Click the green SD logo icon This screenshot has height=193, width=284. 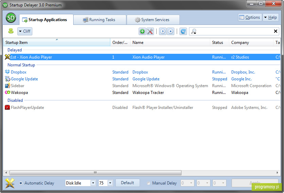pos(11,18)
